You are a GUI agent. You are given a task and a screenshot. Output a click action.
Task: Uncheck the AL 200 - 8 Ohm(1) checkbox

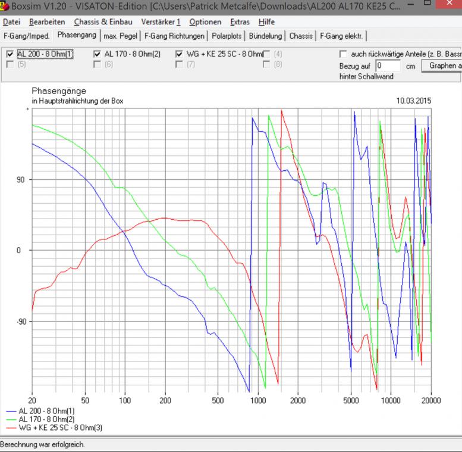(10, 54)
